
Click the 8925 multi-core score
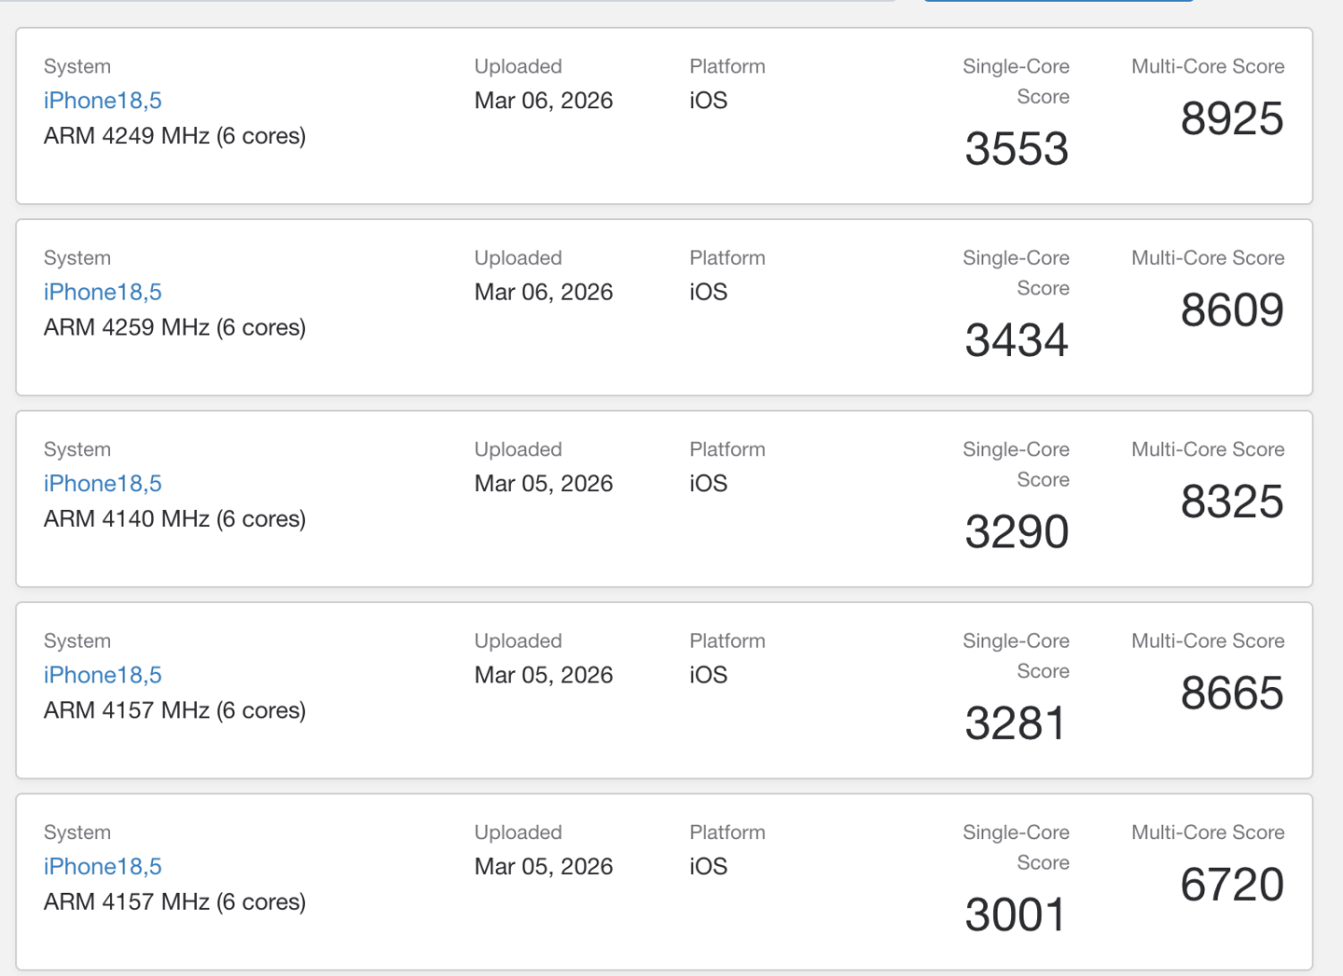(x=1231, y=119)
